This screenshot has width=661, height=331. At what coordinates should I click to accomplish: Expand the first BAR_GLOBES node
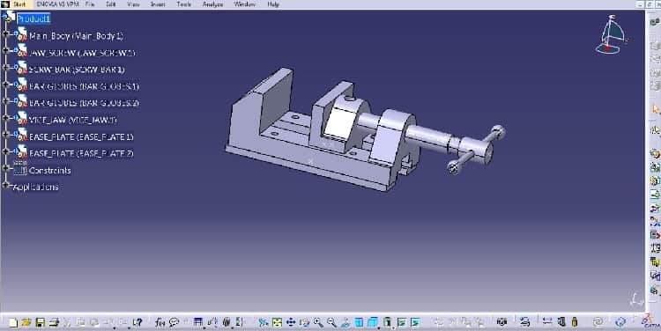click(x=5, y=84)
